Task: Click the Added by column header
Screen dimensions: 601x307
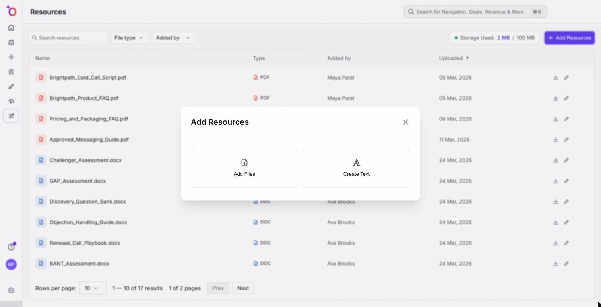Action: 339,58
